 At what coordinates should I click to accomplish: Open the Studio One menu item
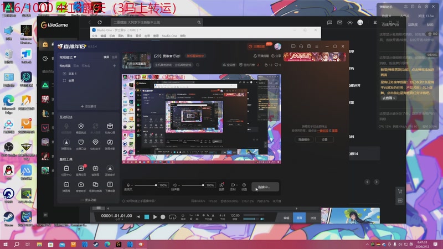click(169, 36)
